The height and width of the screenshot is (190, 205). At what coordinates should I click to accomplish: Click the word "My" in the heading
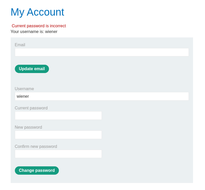17,12
